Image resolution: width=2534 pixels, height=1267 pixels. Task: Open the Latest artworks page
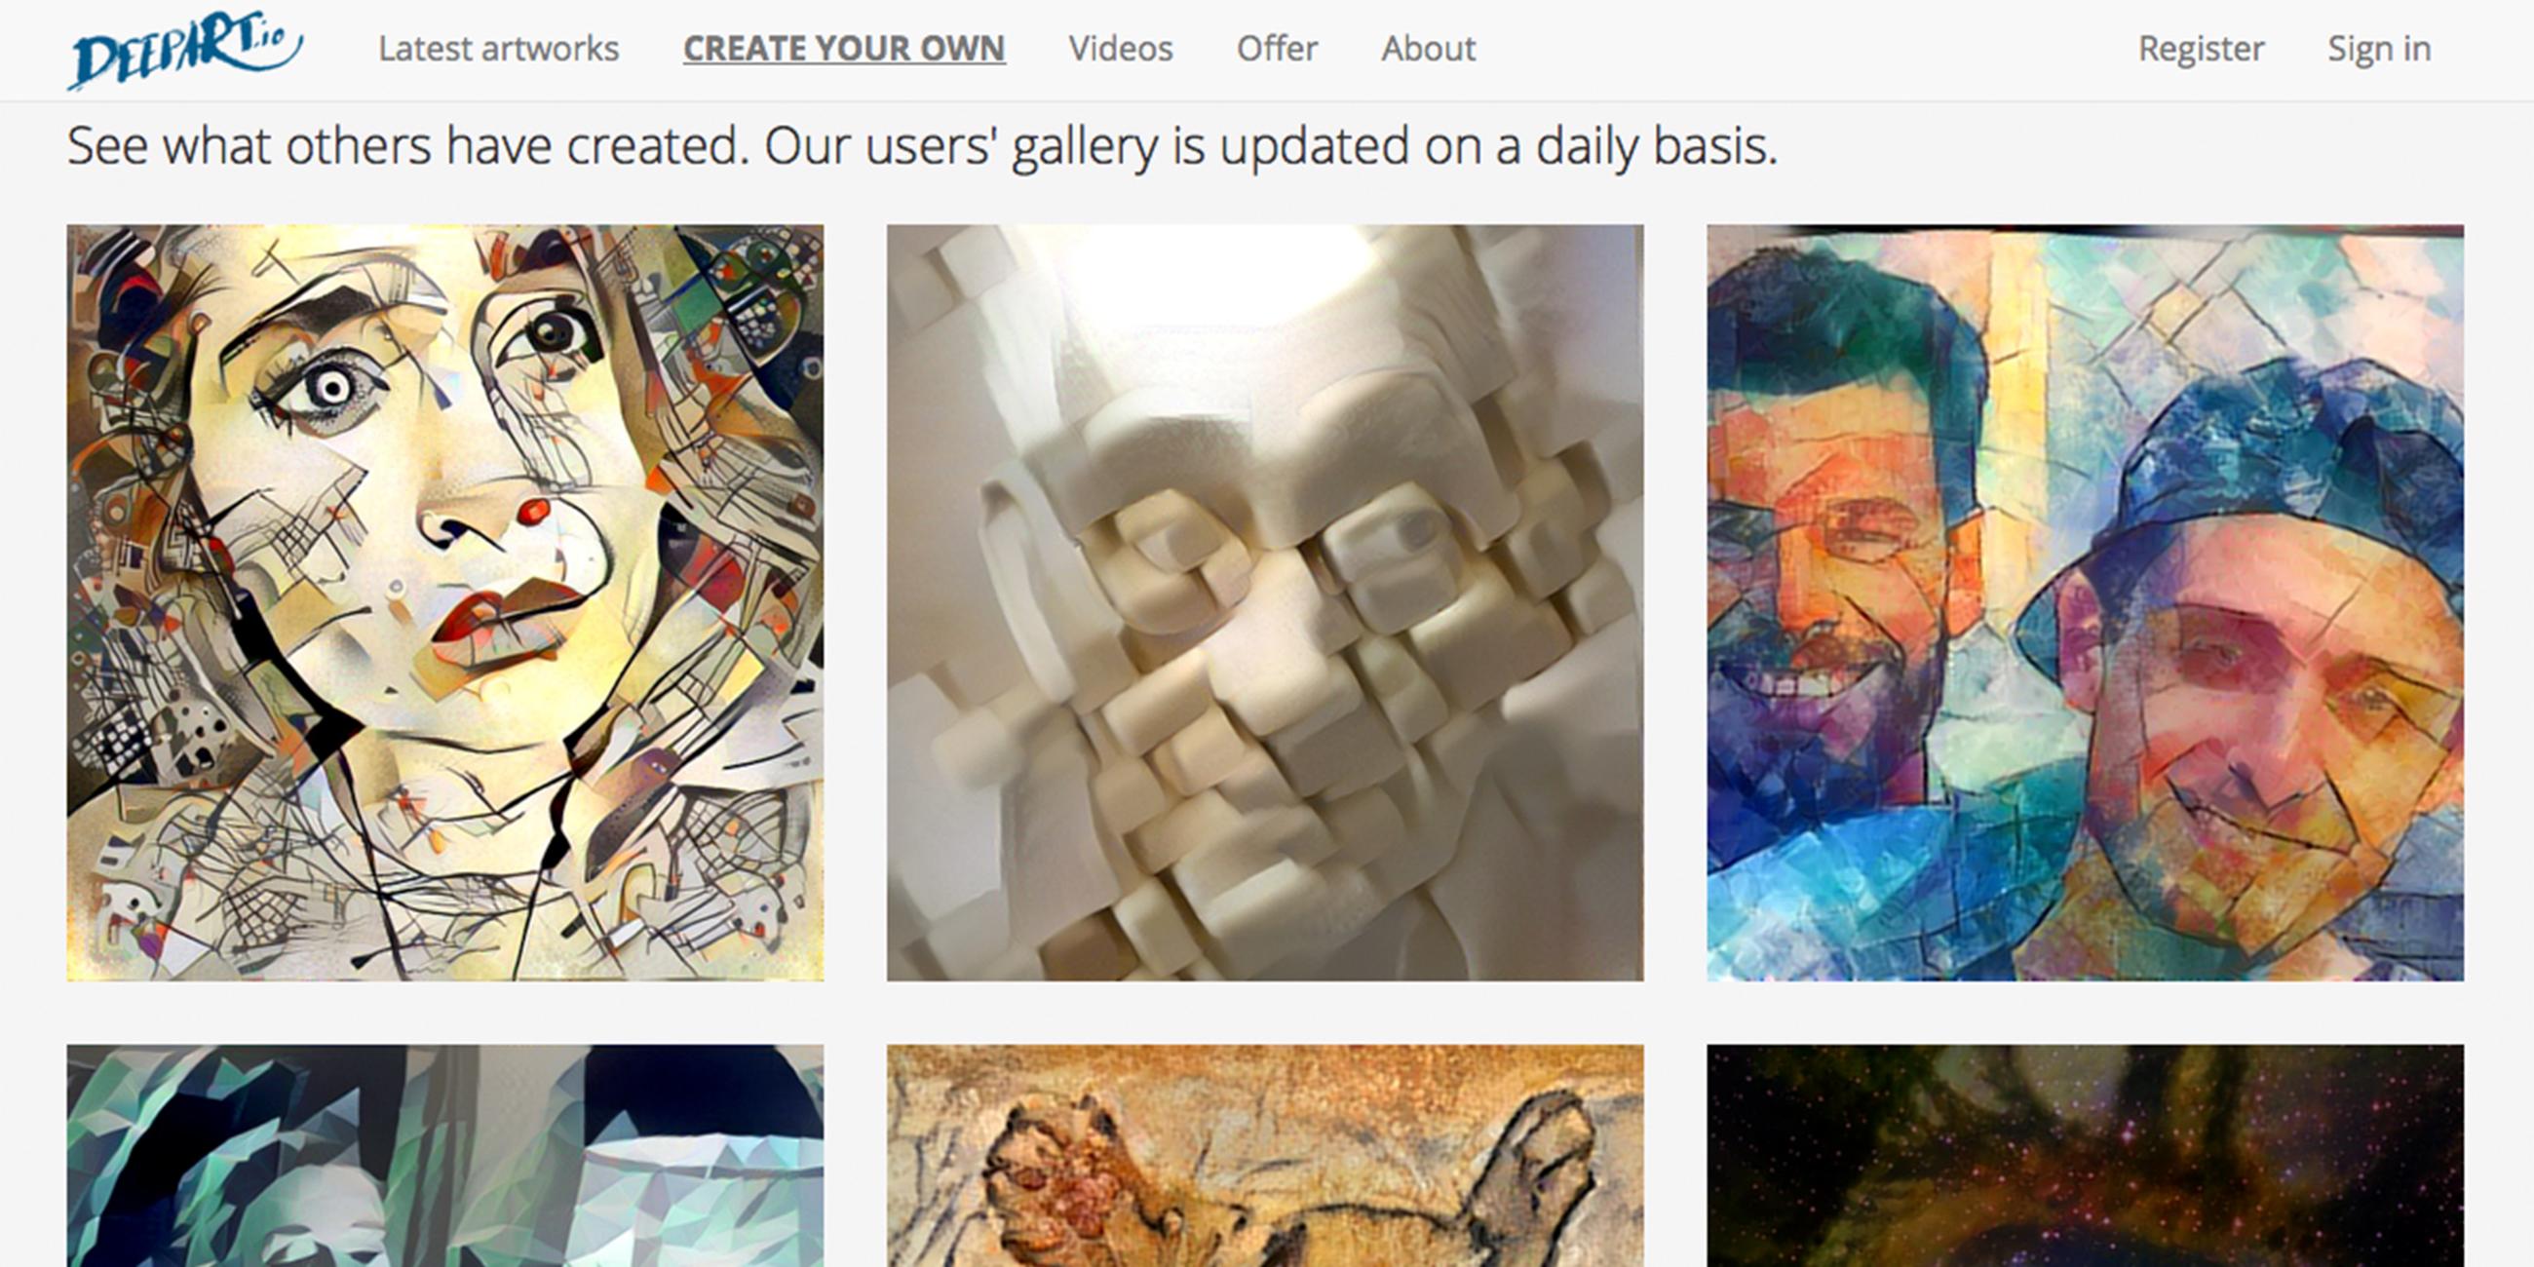tap(499, 48)
